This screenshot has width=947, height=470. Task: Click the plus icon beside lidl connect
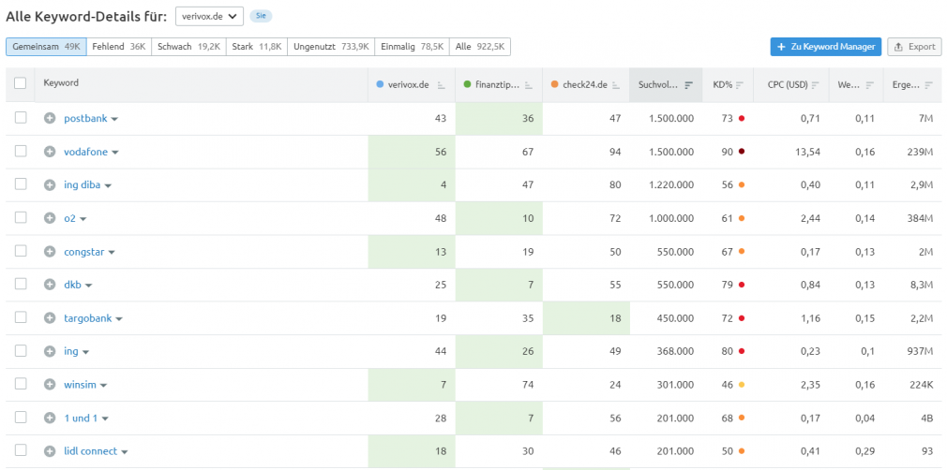[x=50, y=450]
